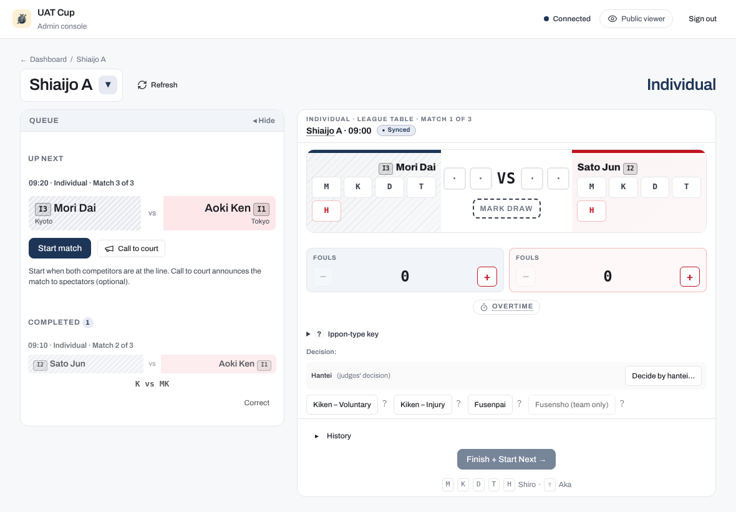Score H (hansoku) for Sato Jun

point(591,210)
